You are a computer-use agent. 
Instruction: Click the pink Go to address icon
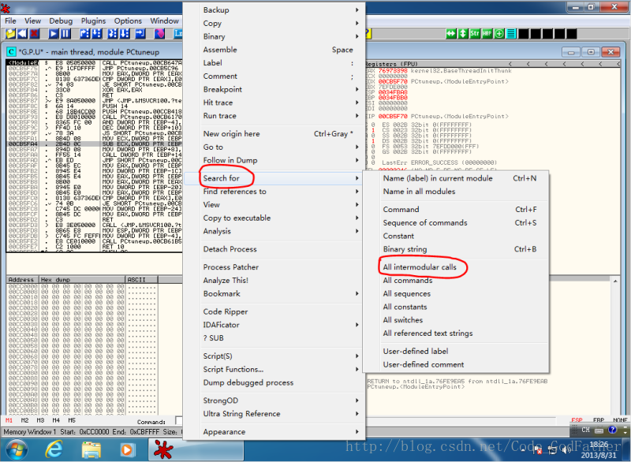(x=159, y=34)
